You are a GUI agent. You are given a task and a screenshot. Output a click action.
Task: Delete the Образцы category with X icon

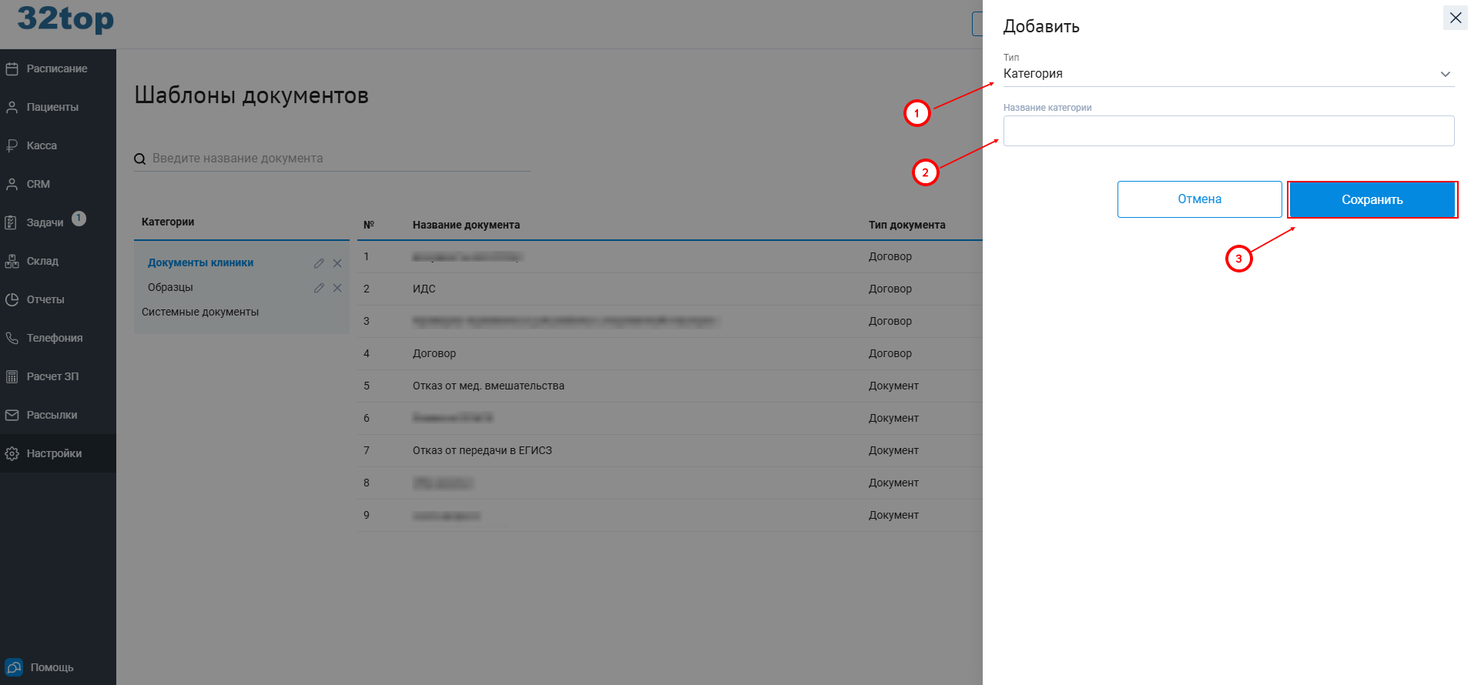pos(337,288)
